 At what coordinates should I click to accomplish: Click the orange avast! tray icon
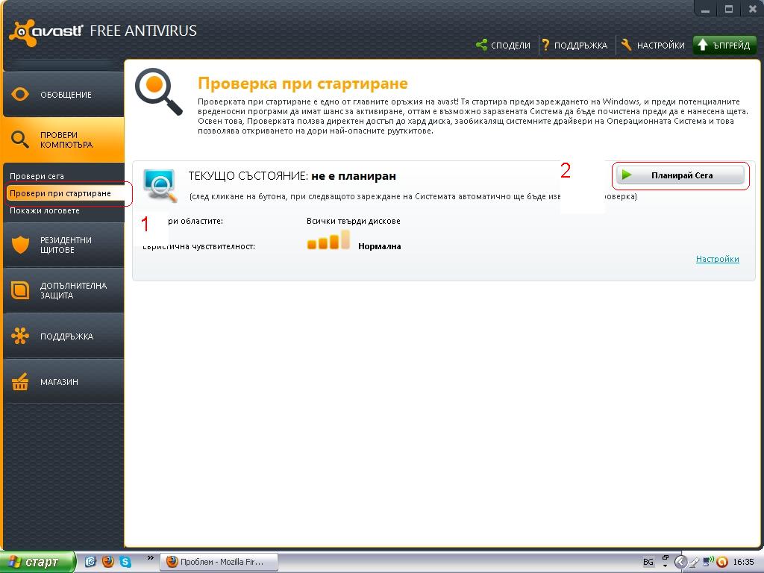722,562
